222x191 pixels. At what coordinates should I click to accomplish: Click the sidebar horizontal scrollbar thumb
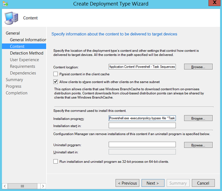point(22,186)
